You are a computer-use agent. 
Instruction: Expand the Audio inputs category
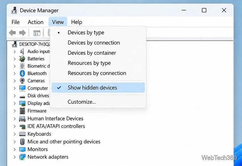[x=15, y=52]
